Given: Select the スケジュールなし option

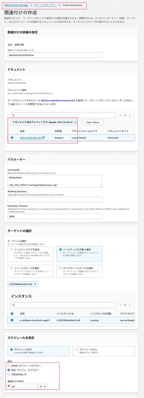Looking at the screenshot, I should 104,351.
